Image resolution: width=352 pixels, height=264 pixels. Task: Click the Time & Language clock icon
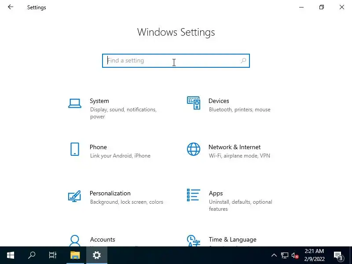(194, 241)
